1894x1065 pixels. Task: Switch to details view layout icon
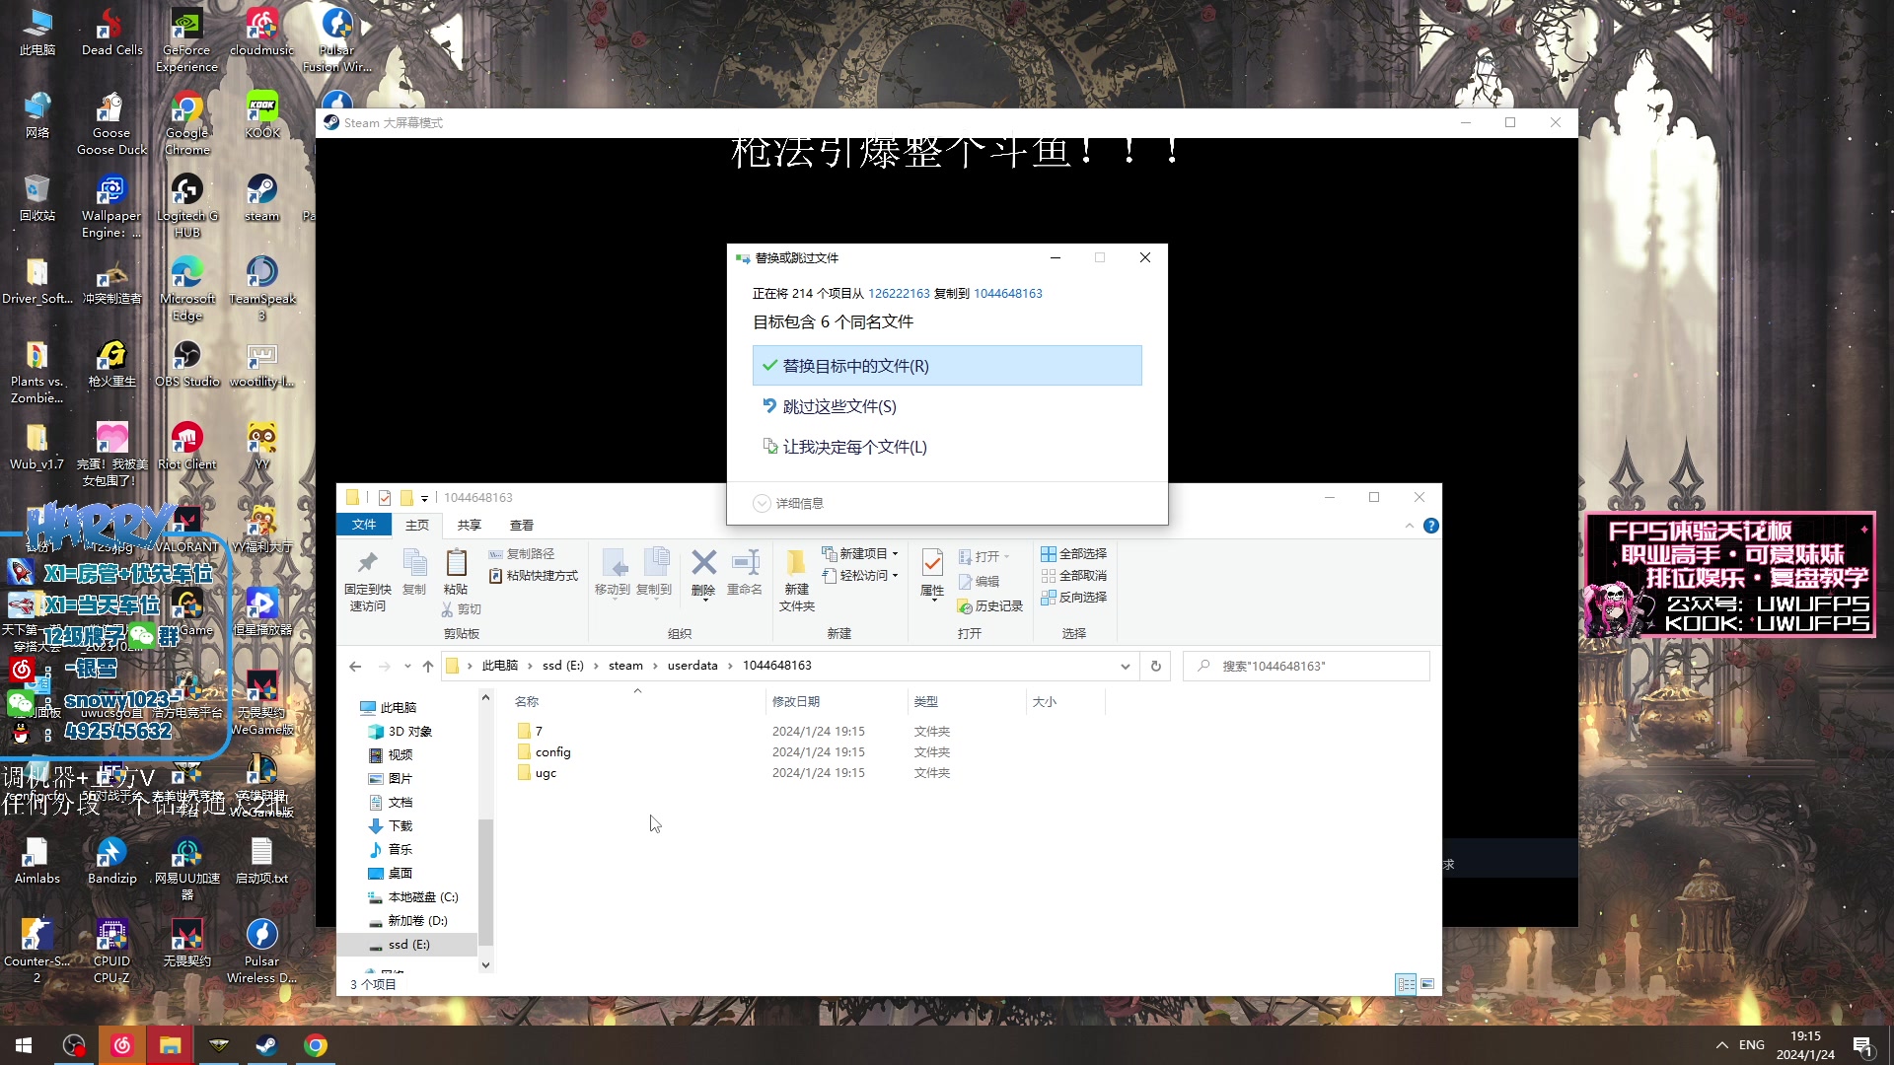click(1406, 984)
